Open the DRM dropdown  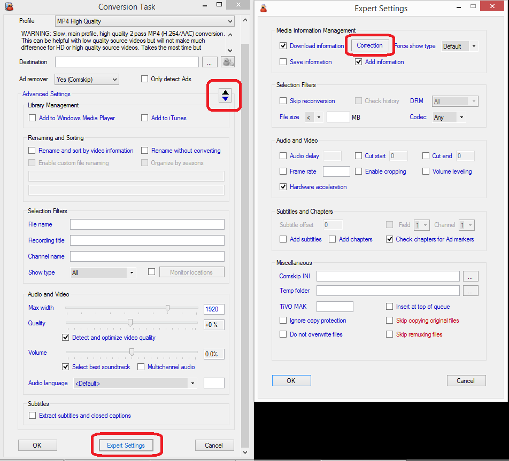(x=455, y=101)
